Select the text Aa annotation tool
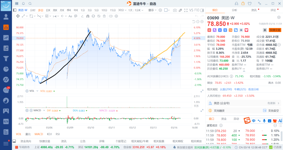The height and width of the screenshot is (150, 283). [x=70, y=16]
